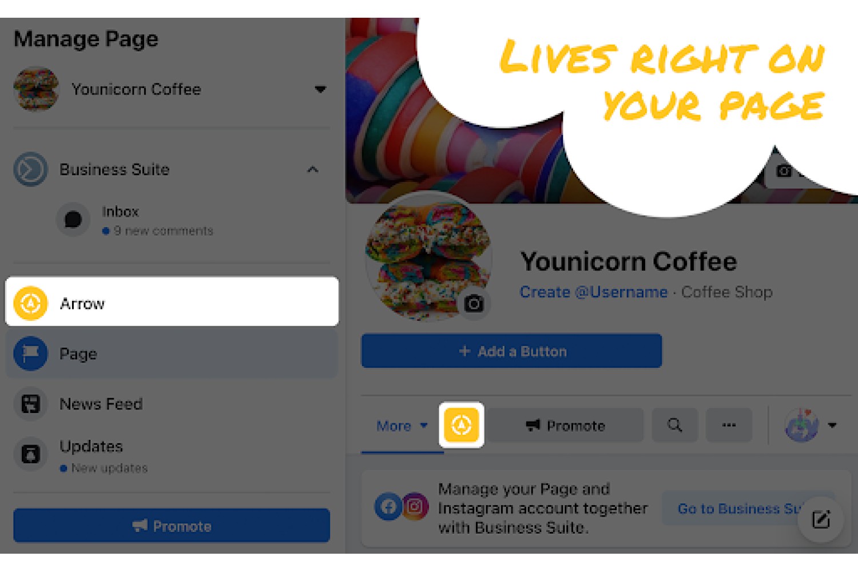The image size is (858, 572).
Task: Click the yellow Arrow icon beside More
Action: [x=462, y=425]
